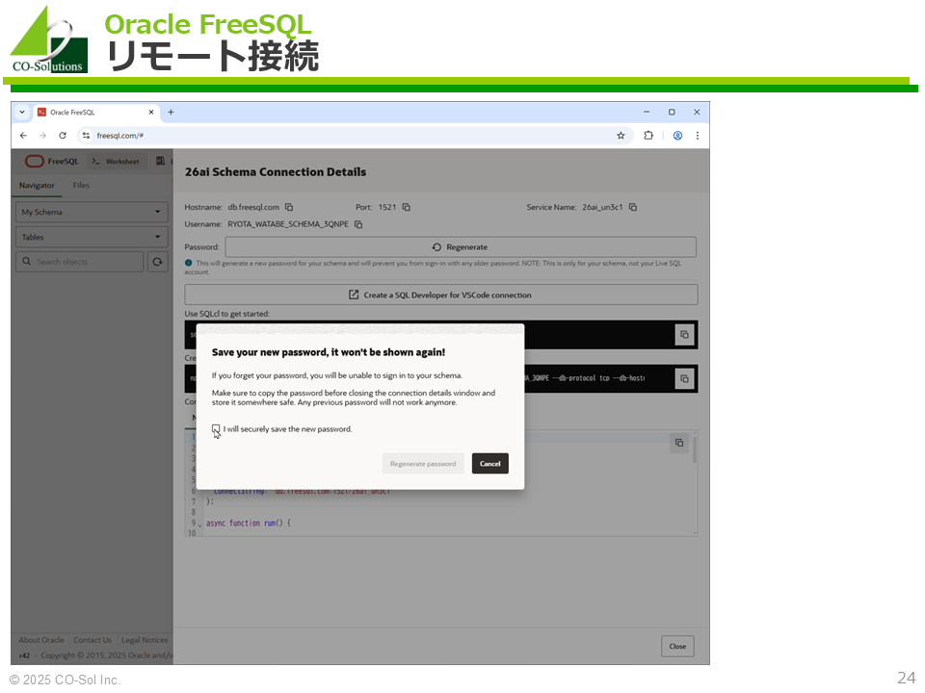Open the browser Extensions puzzle icon
Screen dimensions: 925x693
point(648,136)
